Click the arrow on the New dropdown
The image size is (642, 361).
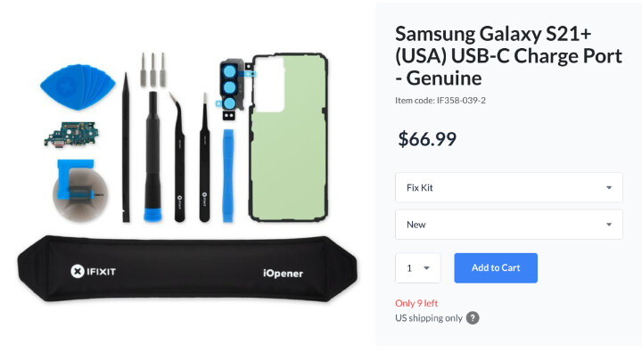pos(609,225)
